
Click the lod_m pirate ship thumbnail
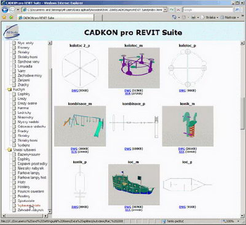(134, 185)
